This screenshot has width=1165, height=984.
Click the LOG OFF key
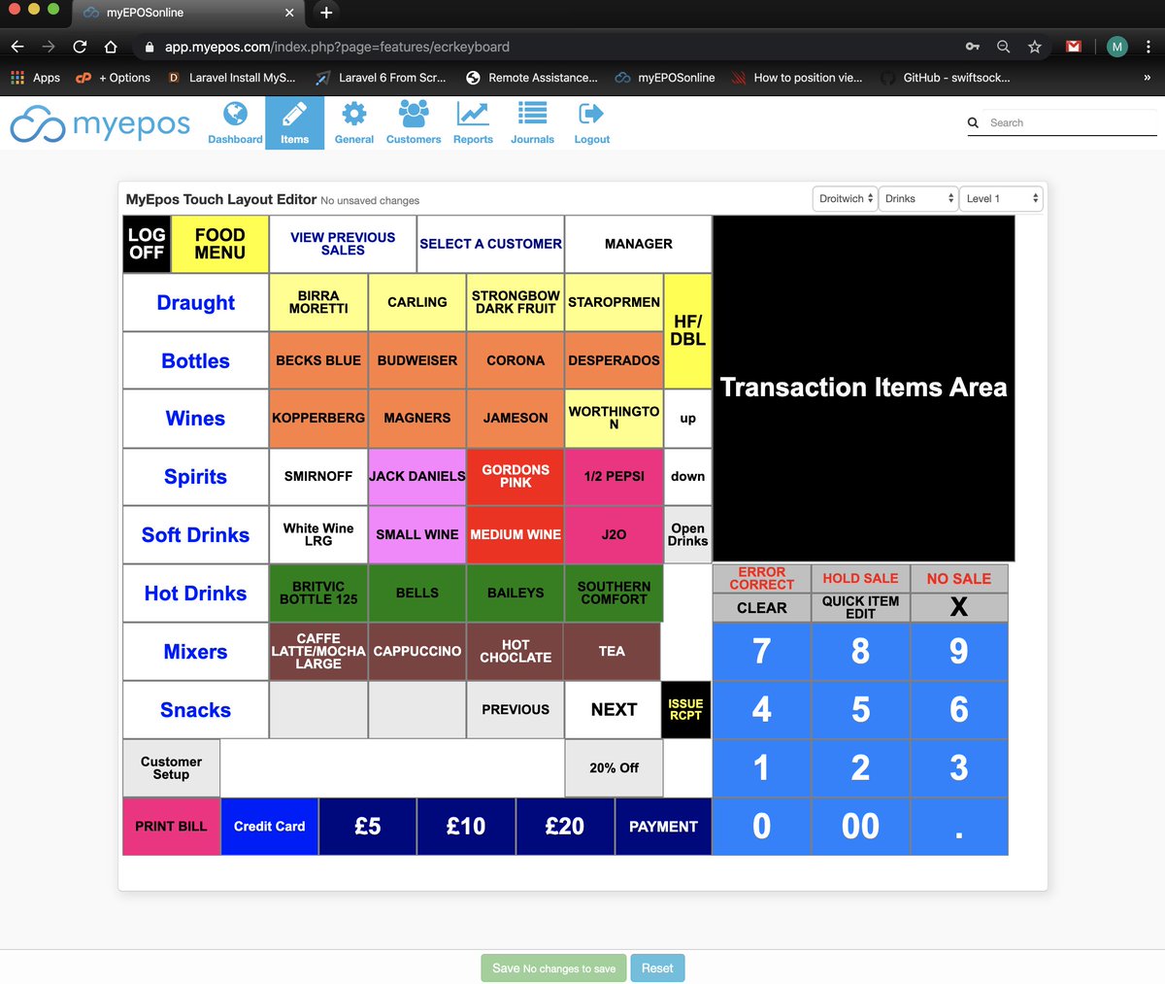(x=147, y=244)
